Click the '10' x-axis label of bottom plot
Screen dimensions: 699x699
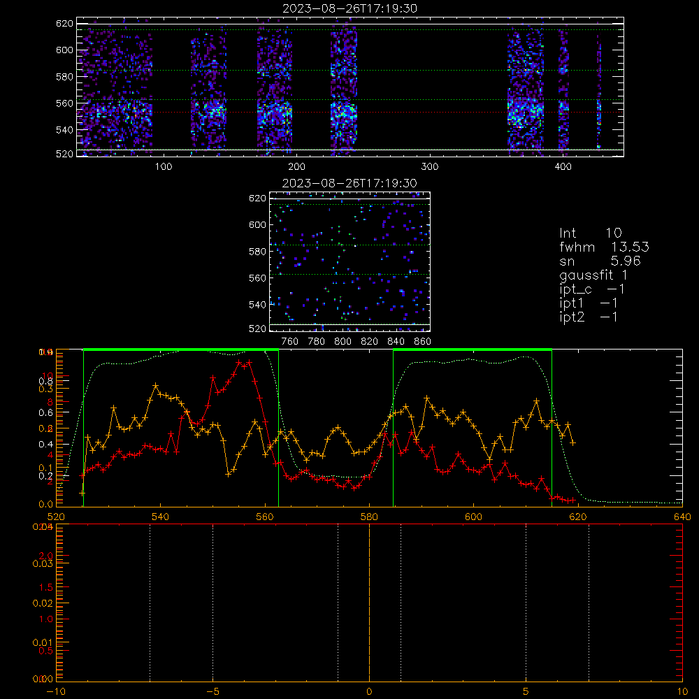click(x=682, y=691)
